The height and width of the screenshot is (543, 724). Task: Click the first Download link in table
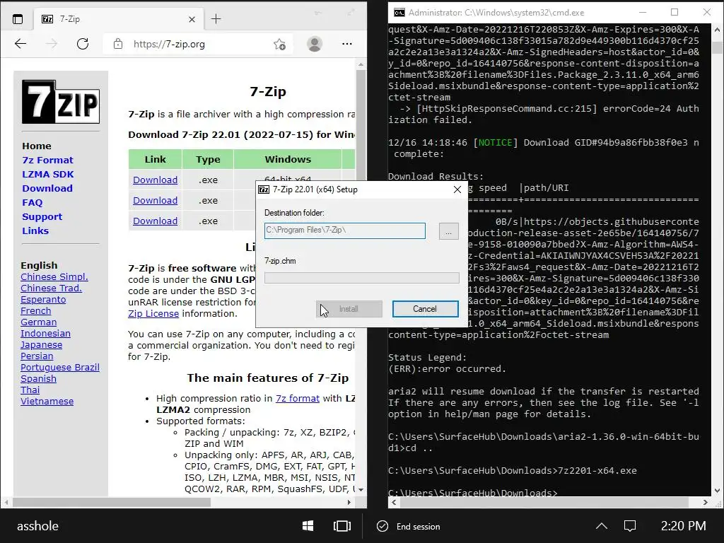pos(155,180)
